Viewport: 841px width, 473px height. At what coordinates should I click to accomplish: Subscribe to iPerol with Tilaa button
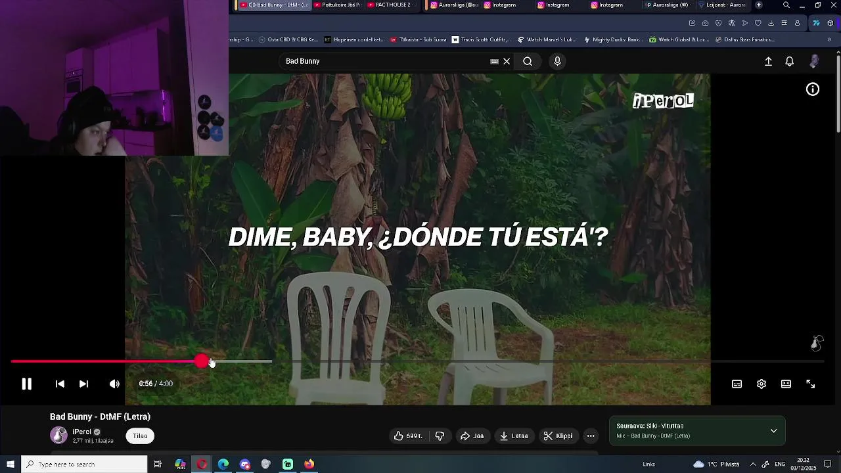pyautogui.click(x=140, y=436)
